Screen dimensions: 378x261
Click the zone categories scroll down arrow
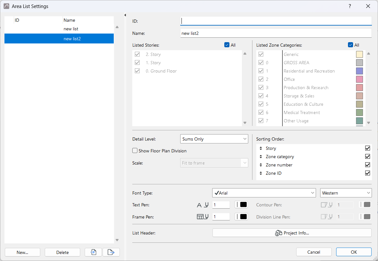(368, 123)
